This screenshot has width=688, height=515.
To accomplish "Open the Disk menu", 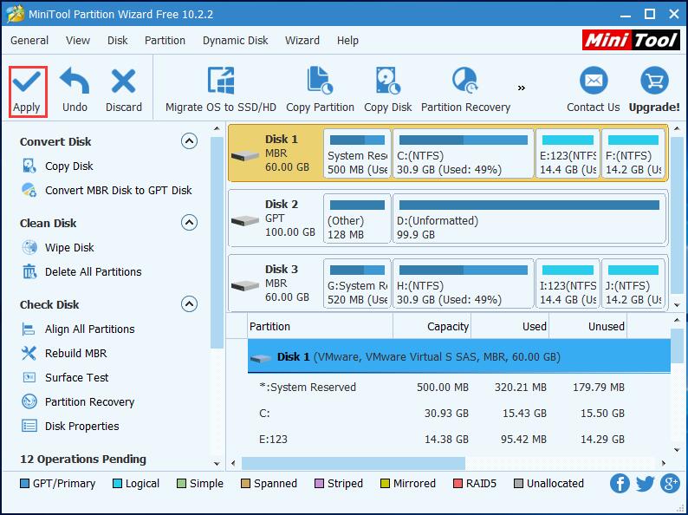I will tap(118, 41).
